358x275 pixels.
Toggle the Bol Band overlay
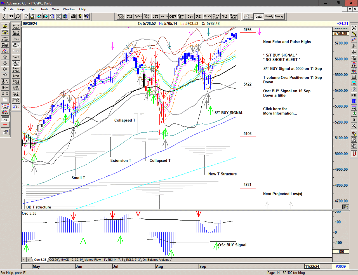[x=16, y=45]
